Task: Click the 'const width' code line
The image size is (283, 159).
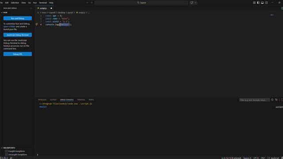Action: 57,22
